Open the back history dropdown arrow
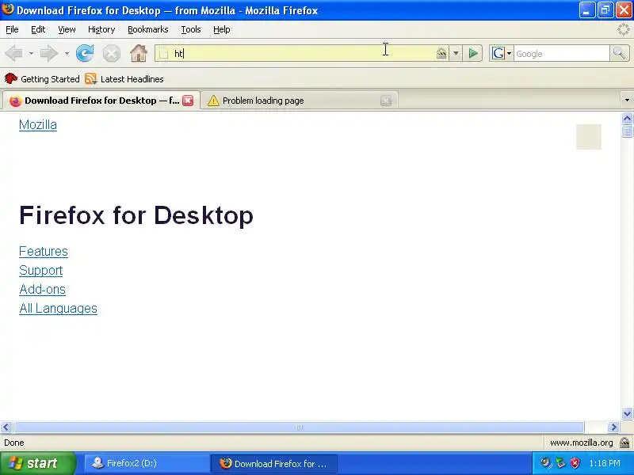This screenshot has height=475, width=634. [x=31, y=53]
